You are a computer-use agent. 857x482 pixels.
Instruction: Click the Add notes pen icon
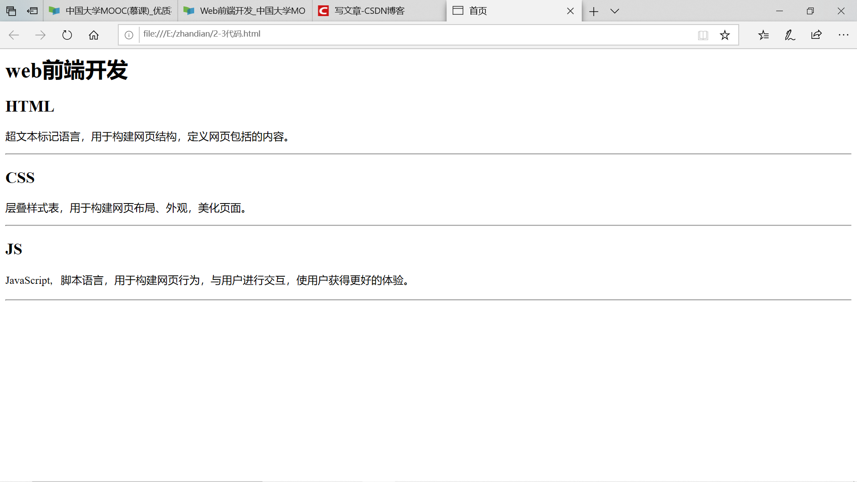(x=790, y=35)
